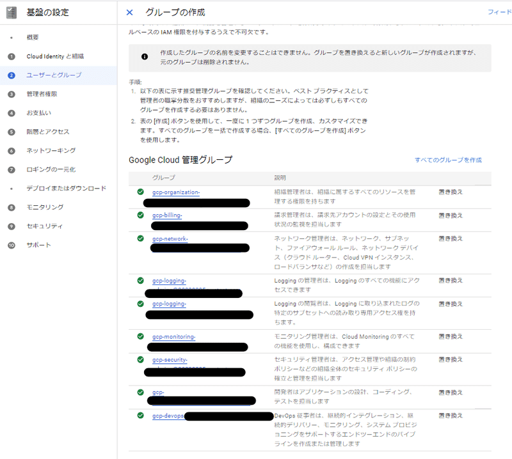Open デプロイまたはダウンロード in sidebar

click(67, 189)
